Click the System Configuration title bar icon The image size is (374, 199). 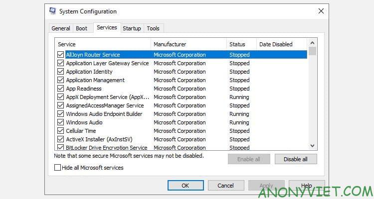point(52,11)
